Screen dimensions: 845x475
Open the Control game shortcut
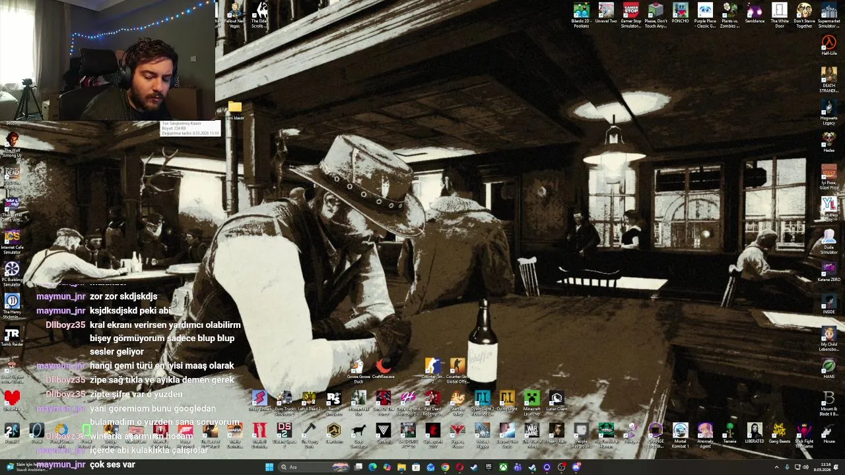[x=384, y=433]
